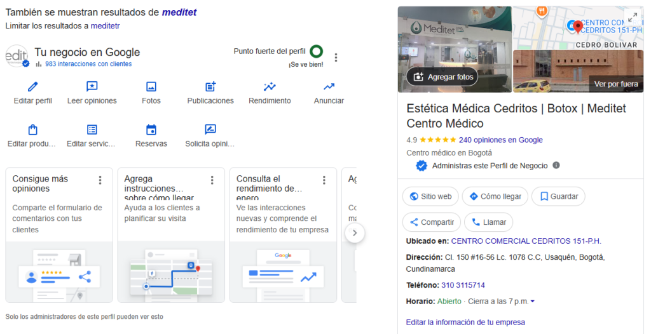Open three-dot menu beside profile strength
The image size is (651, 334).
coord(336,58)
